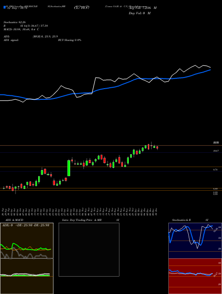Click the last red candlestick on 10 Dec

pyautogui.click(x=157, y=148)
